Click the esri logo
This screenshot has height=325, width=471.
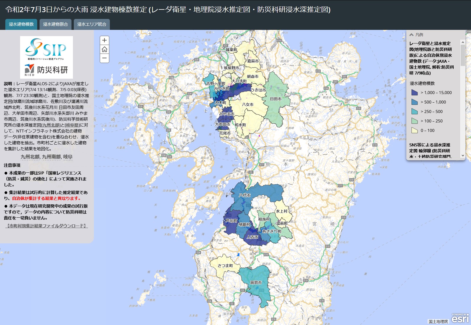(x=460, y=318)
